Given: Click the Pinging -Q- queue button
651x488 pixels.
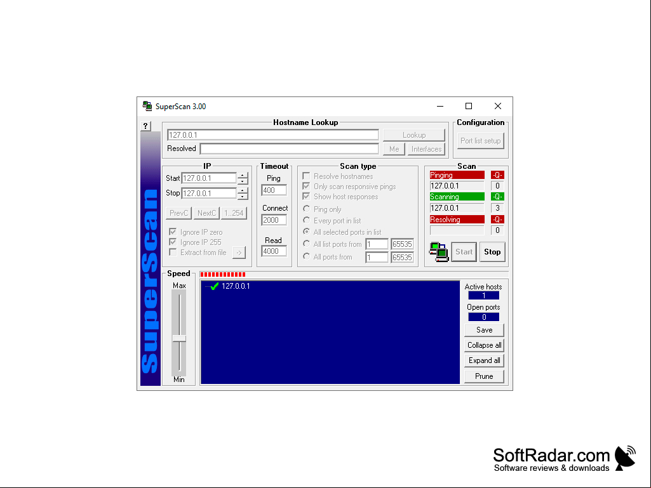Looking at the screenshot, I should 497,175.
